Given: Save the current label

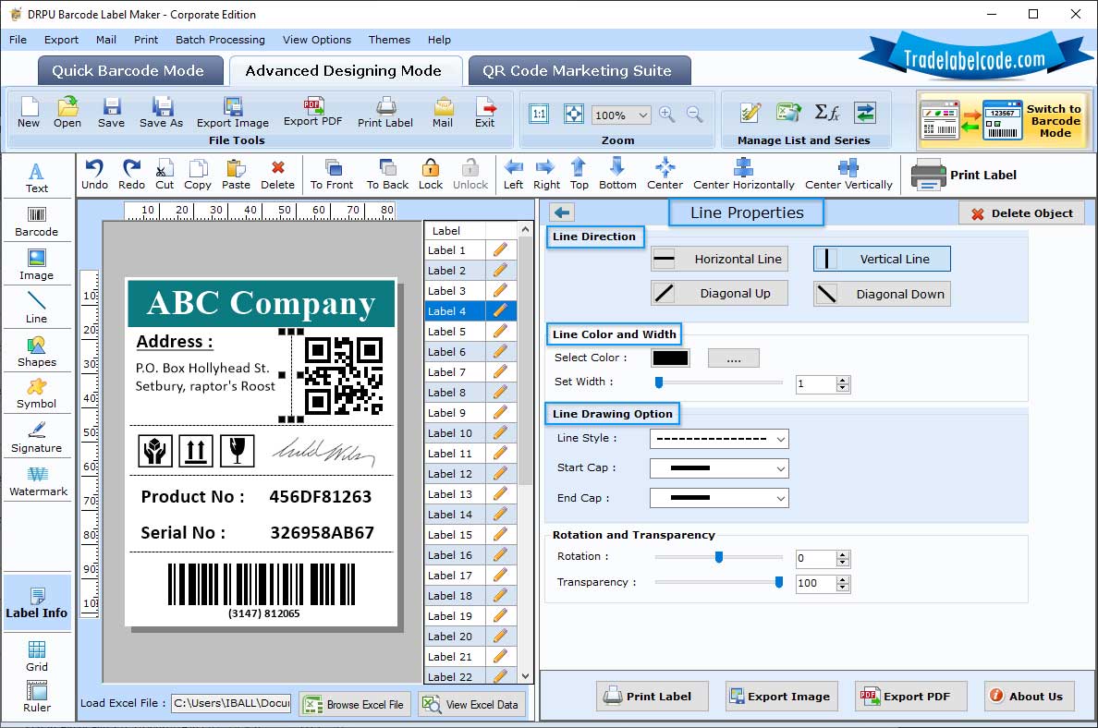Looking at the screenshot, I should (x=111, y=113).
